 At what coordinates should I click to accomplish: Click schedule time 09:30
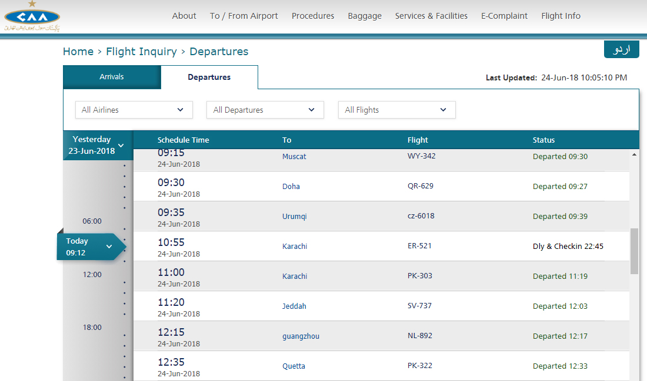[x=171, y=183]
